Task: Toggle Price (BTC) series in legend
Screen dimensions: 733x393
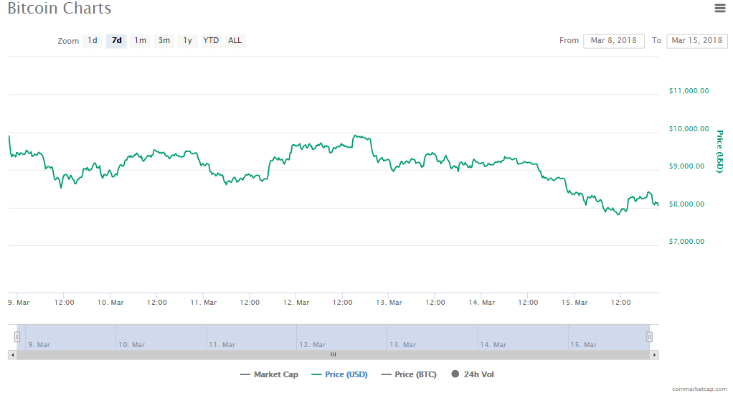Action: coord(409,374)
